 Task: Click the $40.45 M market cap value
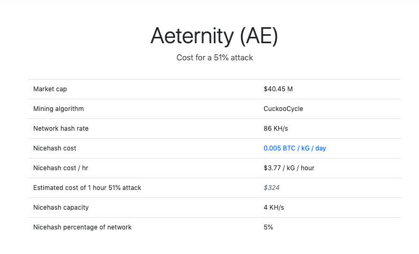coord(278,89)
